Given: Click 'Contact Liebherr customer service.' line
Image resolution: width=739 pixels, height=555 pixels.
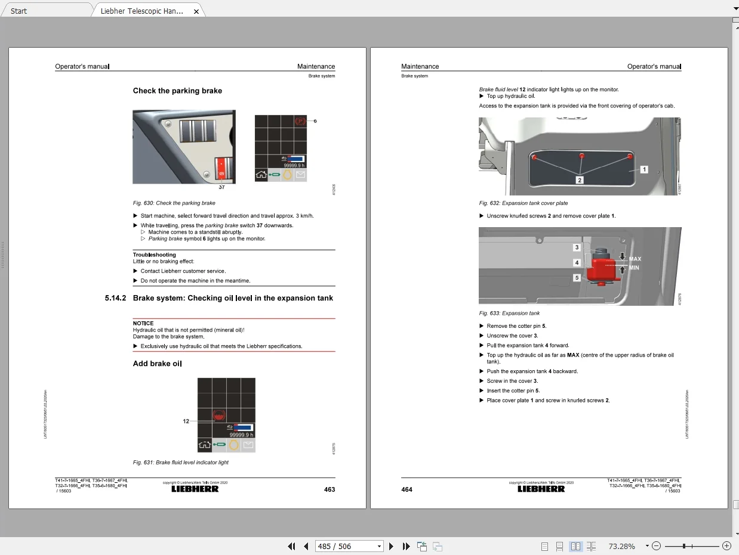Looking at the screenshot, I should tap(183, 271).
